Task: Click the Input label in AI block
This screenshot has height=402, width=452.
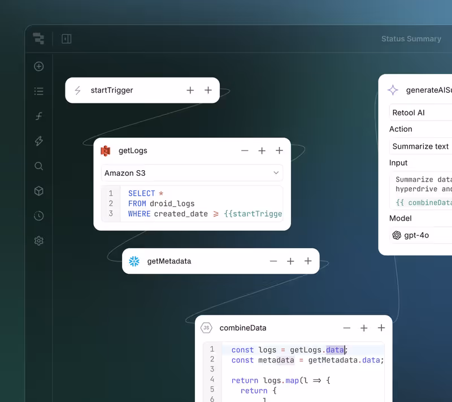Action: [398, 163]
